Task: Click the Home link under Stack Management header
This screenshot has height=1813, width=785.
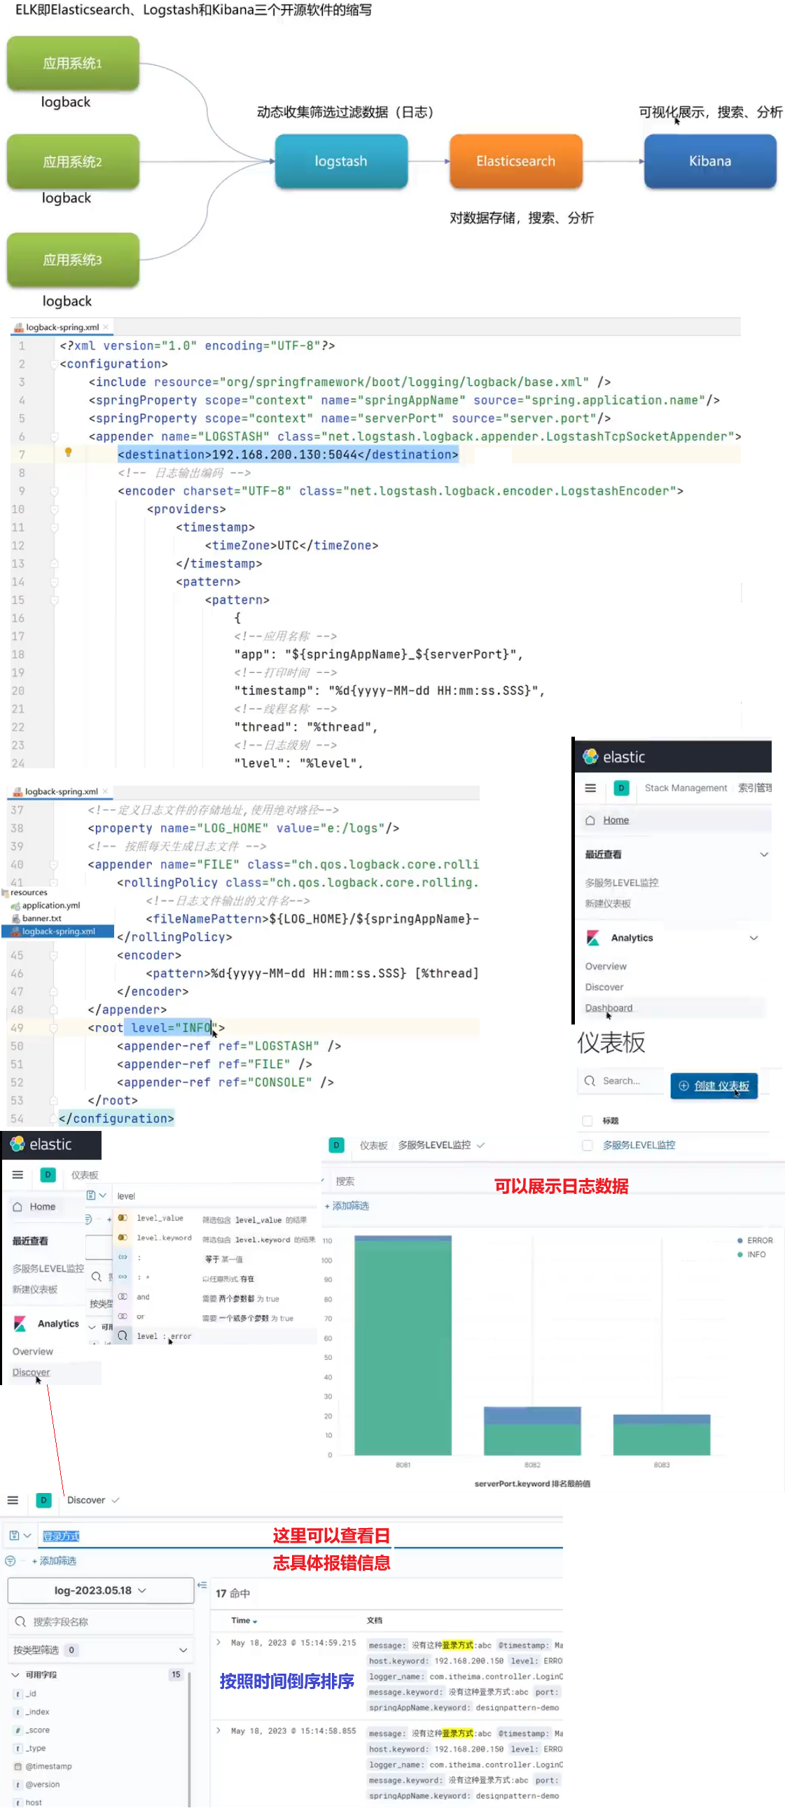Action: tap(616, 820)
